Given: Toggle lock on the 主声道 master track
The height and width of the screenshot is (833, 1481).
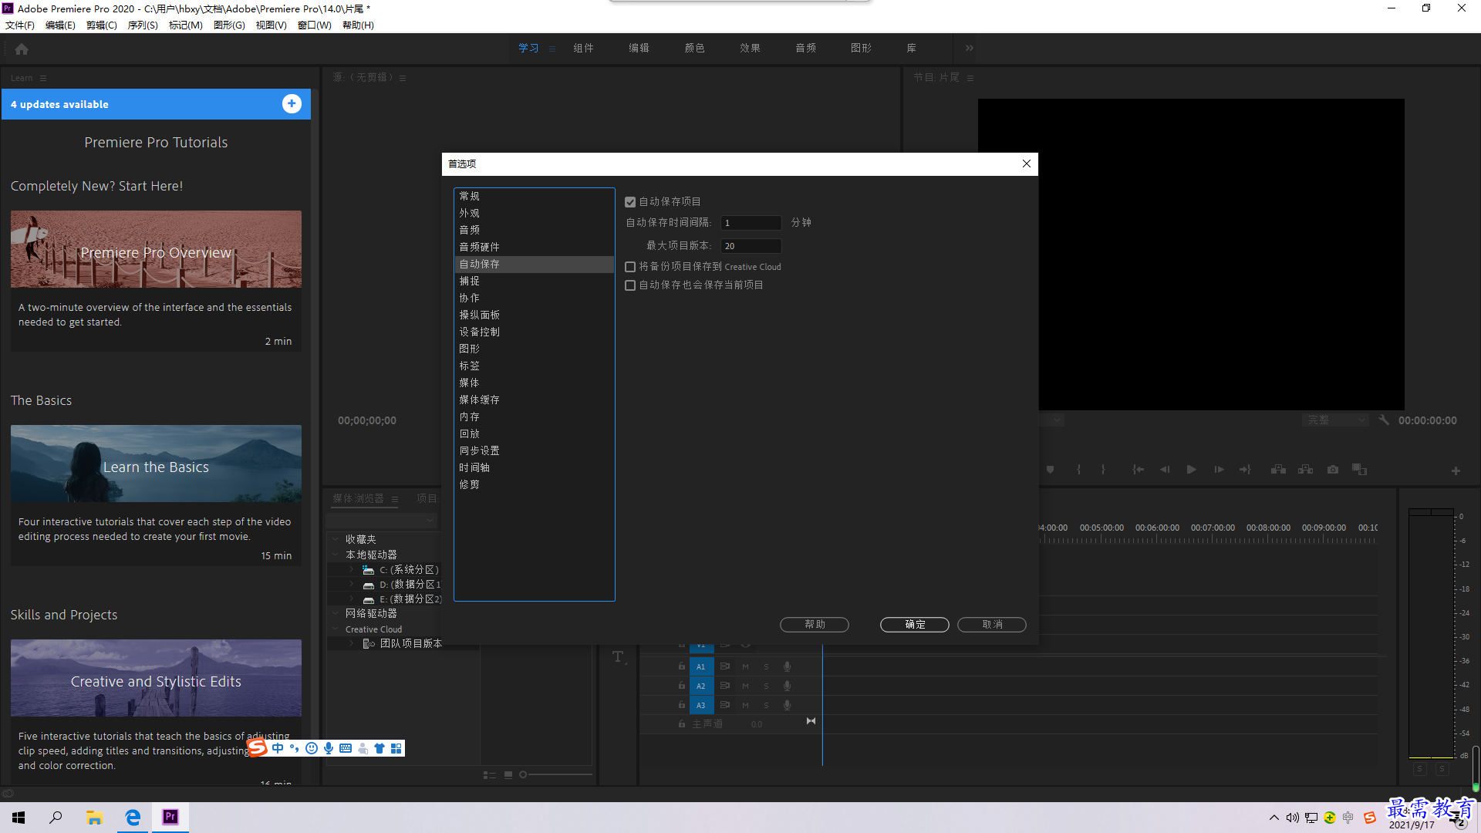Looking at the screenshot, I should [x=682, y=723].
